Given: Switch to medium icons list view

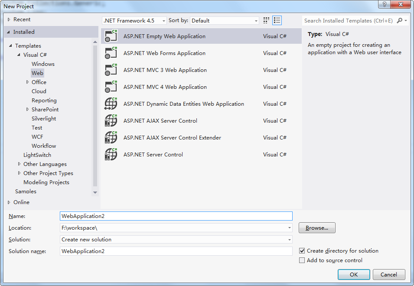Looking at the screenshot, I should [x=277, y=20].
